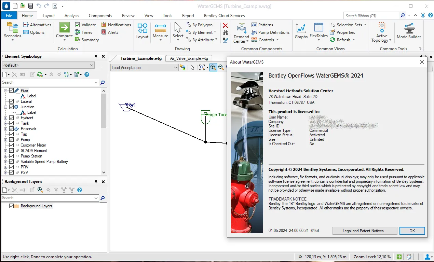Click Print Preview in the quick access toolbar
Screen dimensions: 434x262
(x=54, y=6)
